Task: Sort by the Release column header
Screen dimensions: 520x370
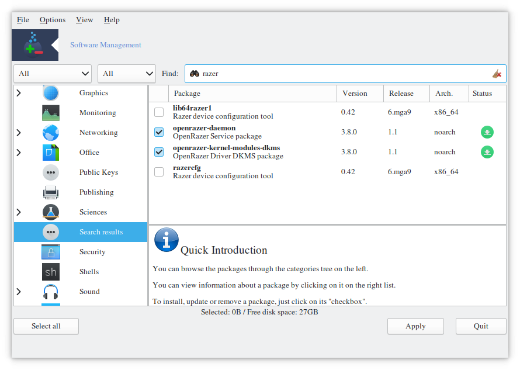Action: (x=407, y=94)
